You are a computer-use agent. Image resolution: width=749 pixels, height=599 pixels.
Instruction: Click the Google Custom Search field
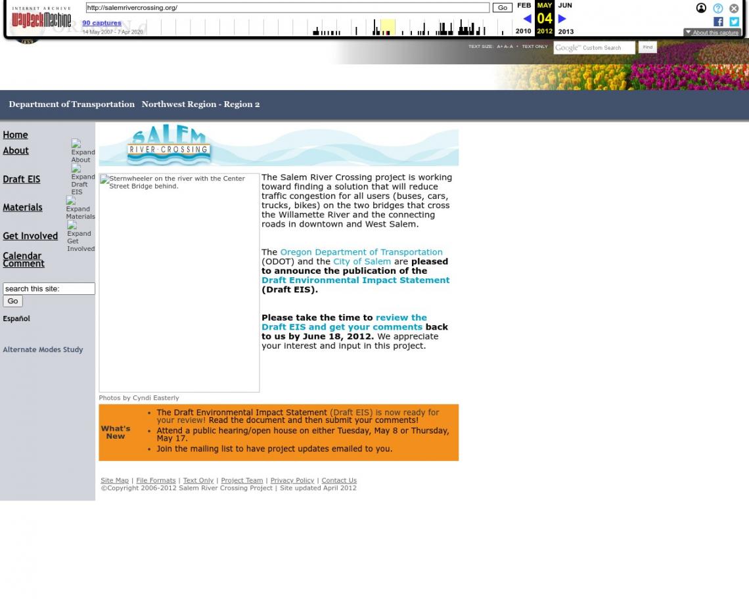pyautogui.click(x=594, y=48)
